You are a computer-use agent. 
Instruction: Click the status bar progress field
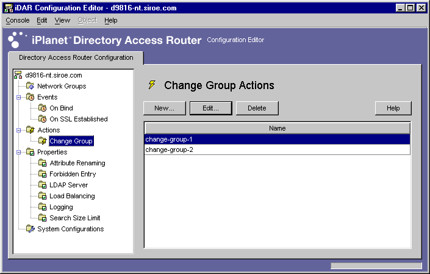[376, 265]
